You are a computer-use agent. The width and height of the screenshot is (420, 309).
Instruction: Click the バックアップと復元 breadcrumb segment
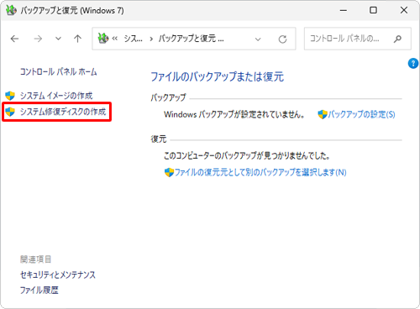click(192, 39)
